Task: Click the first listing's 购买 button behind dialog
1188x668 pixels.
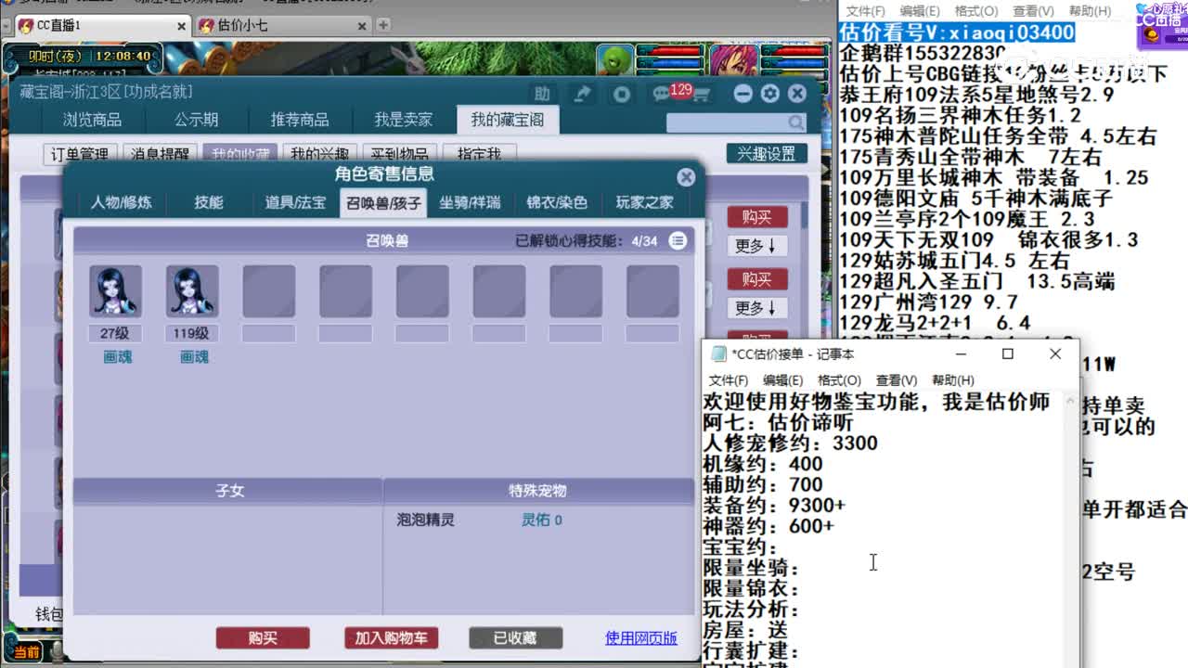Action: (757, 217)
